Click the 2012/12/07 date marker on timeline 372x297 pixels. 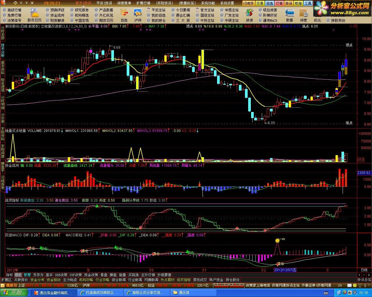click(285, 270)
